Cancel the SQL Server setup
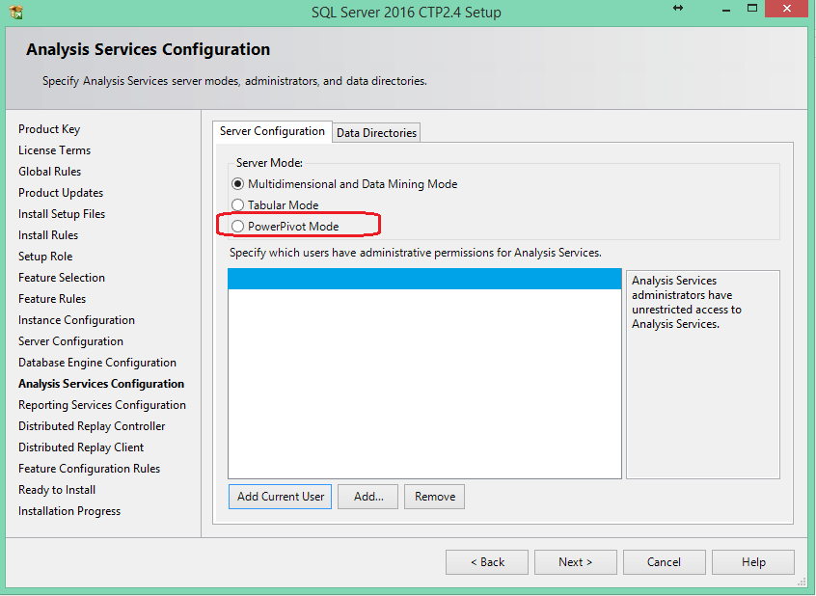Screen dimensions: 816x596 (664, 562)
